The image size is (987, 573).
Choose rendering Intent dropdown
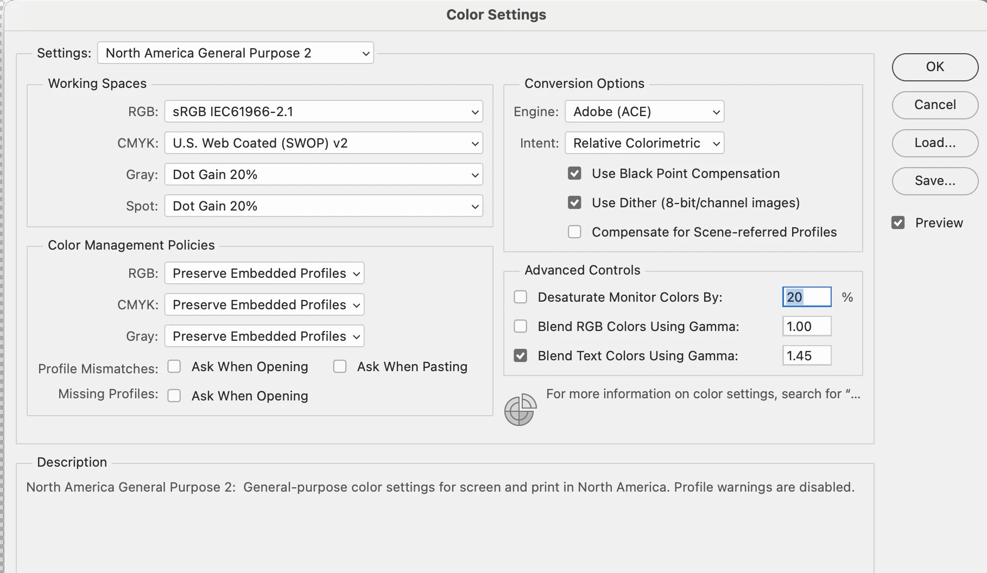click(644, 143)
